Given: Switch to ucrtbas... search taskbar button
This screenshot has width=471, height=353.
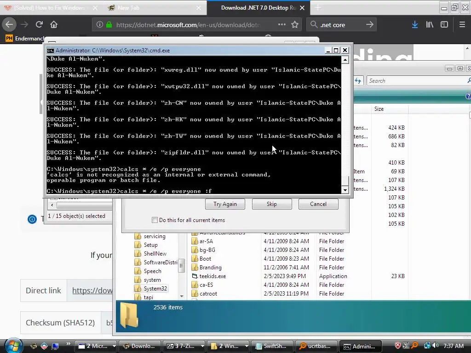Looking at the screenshot, I should tap(316, 346).
